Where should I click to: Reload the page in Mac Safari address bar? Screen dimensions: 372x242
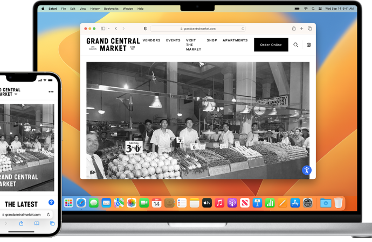(x=243, y=29)
